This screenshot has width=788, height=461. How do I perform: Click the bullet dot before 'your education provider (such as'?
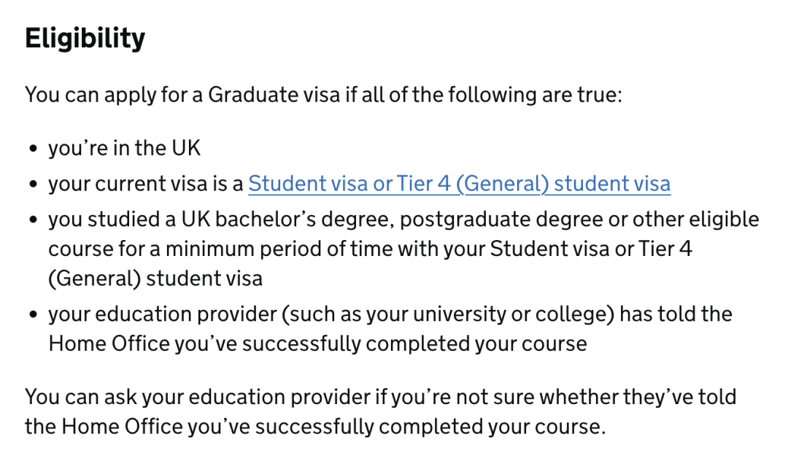point(34,316)
